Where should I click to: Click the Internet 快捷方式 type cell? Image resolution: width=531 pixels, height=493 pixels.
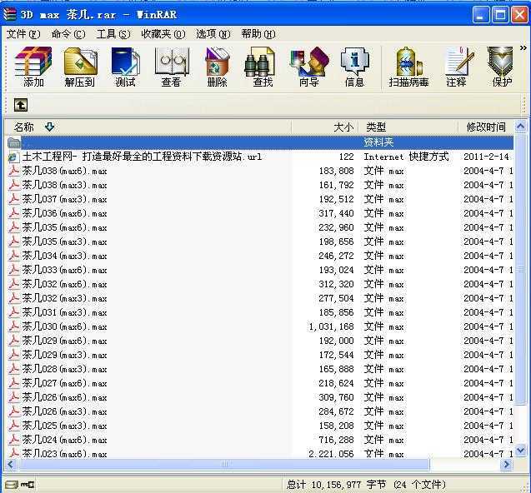click(x=407, y=157)
